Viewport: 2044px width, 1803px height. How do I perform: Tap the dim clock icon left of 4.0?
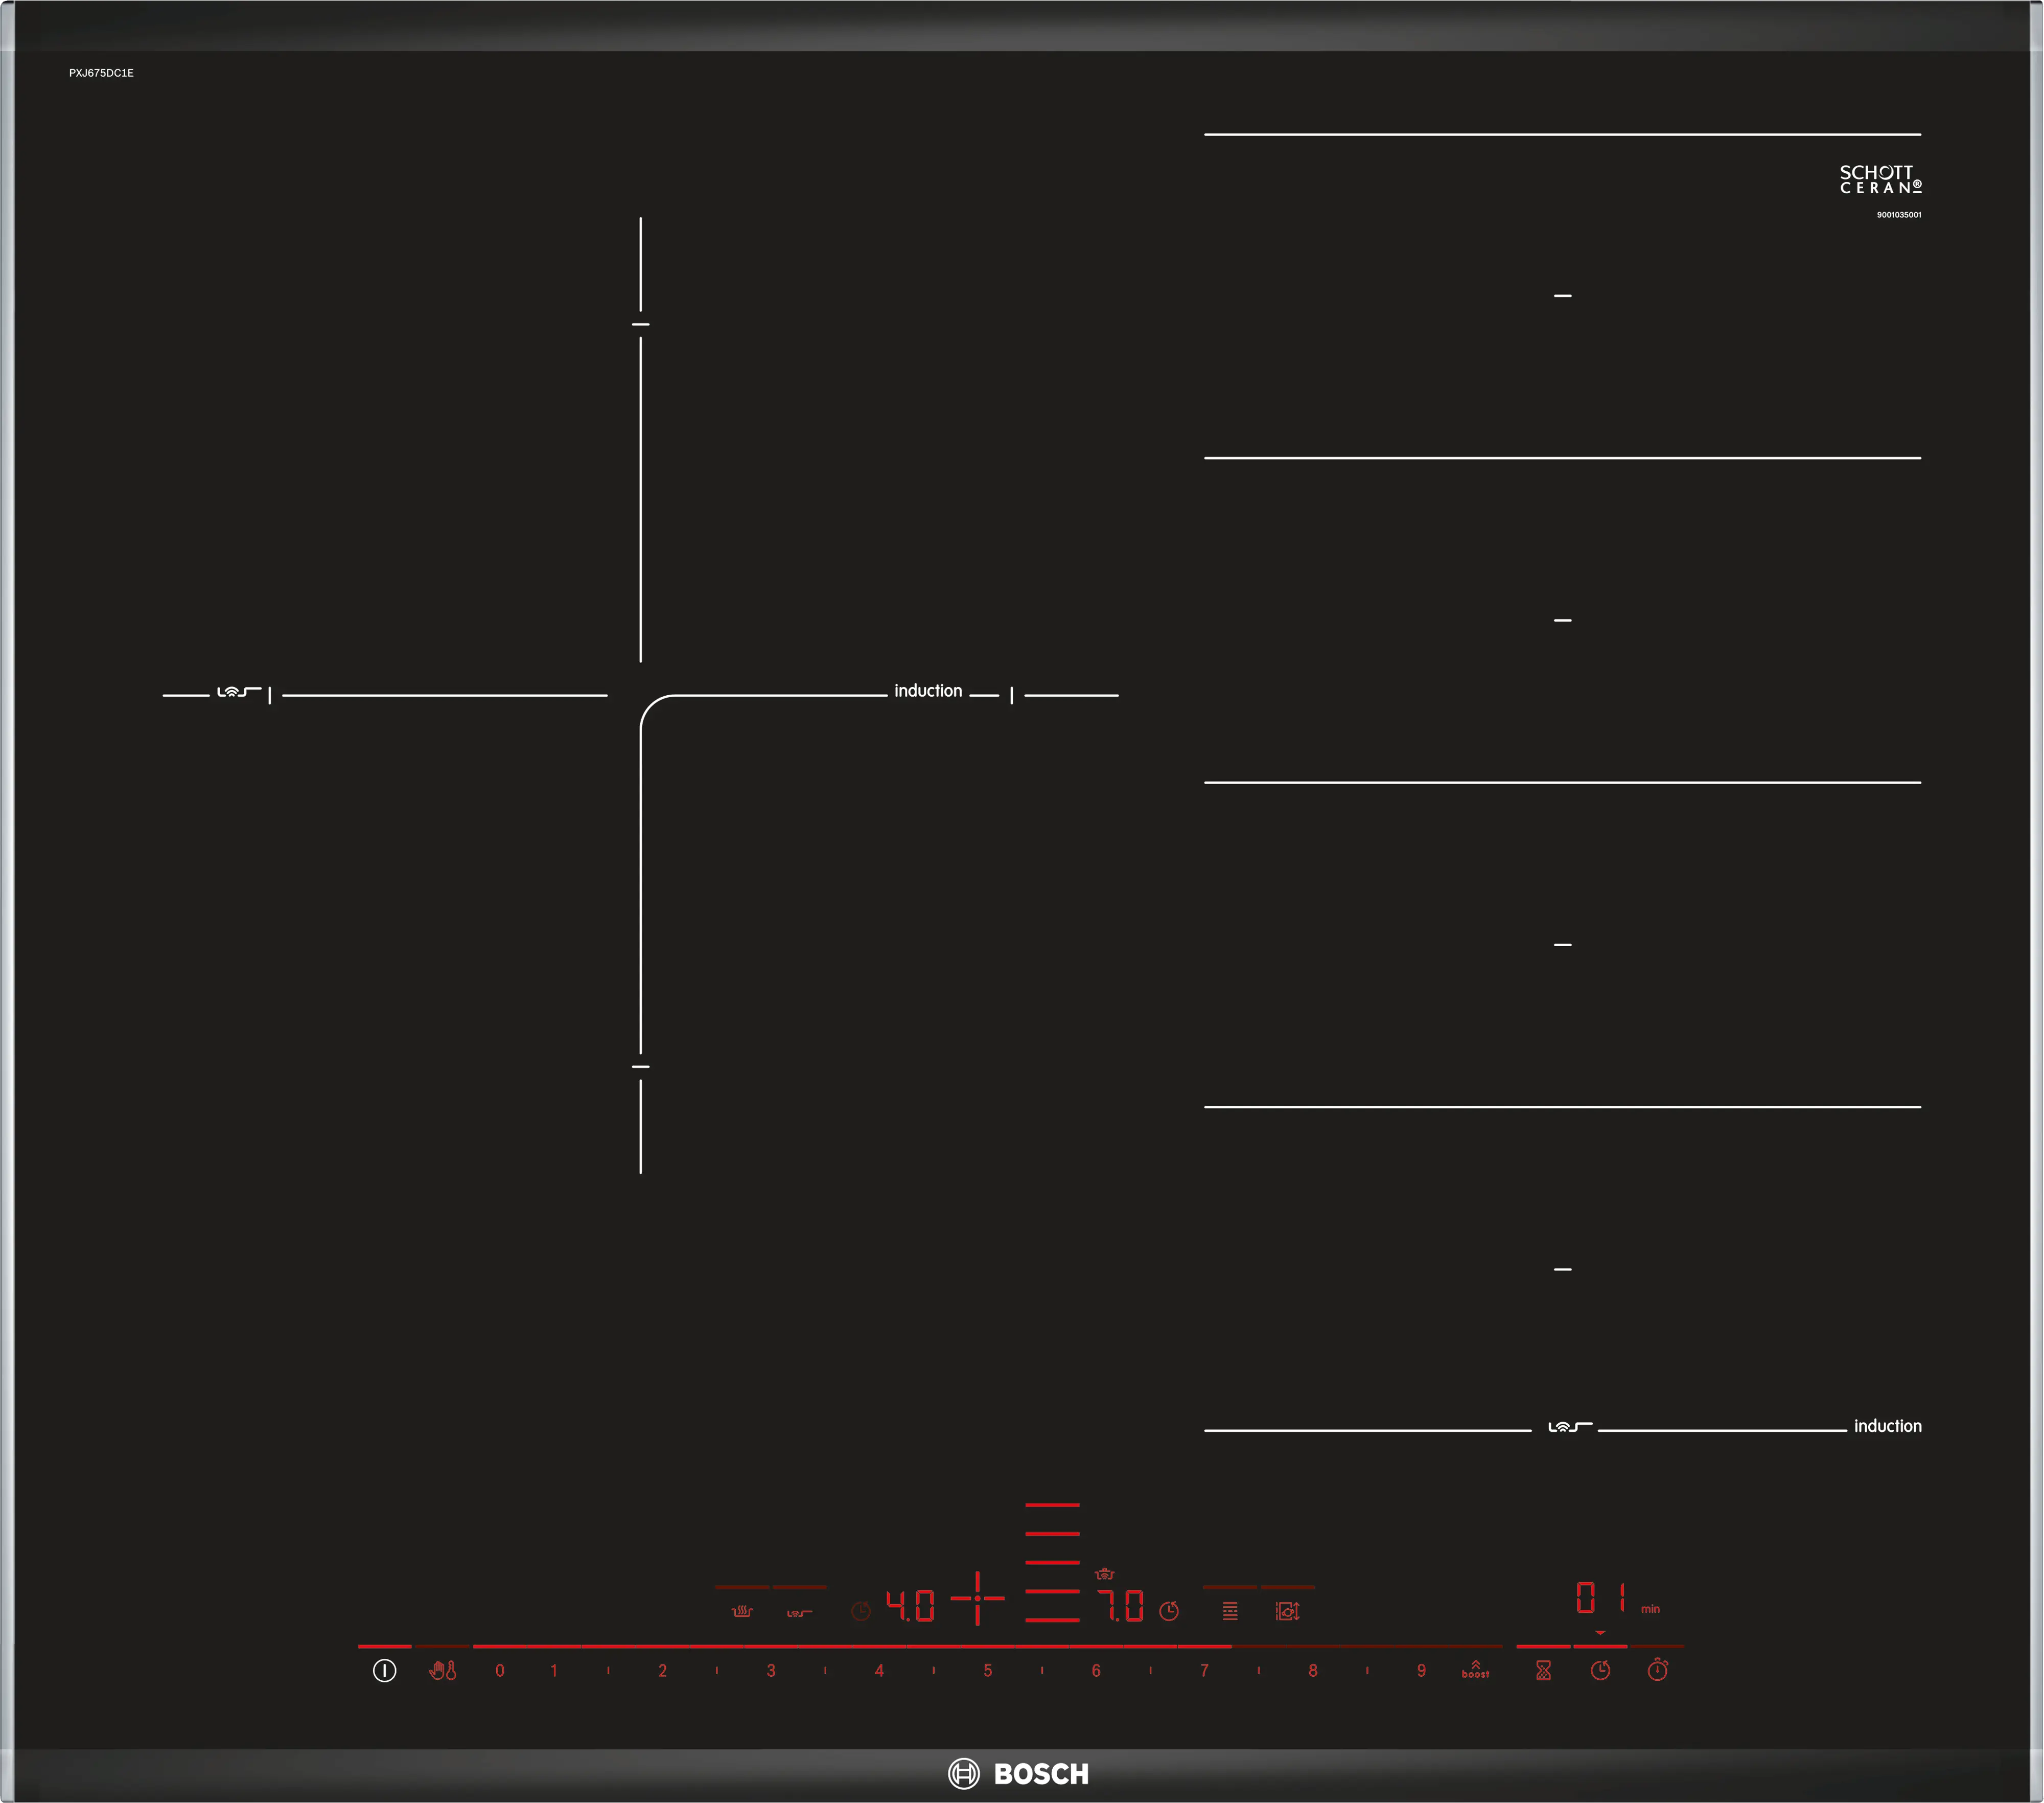pos(861,1611)
